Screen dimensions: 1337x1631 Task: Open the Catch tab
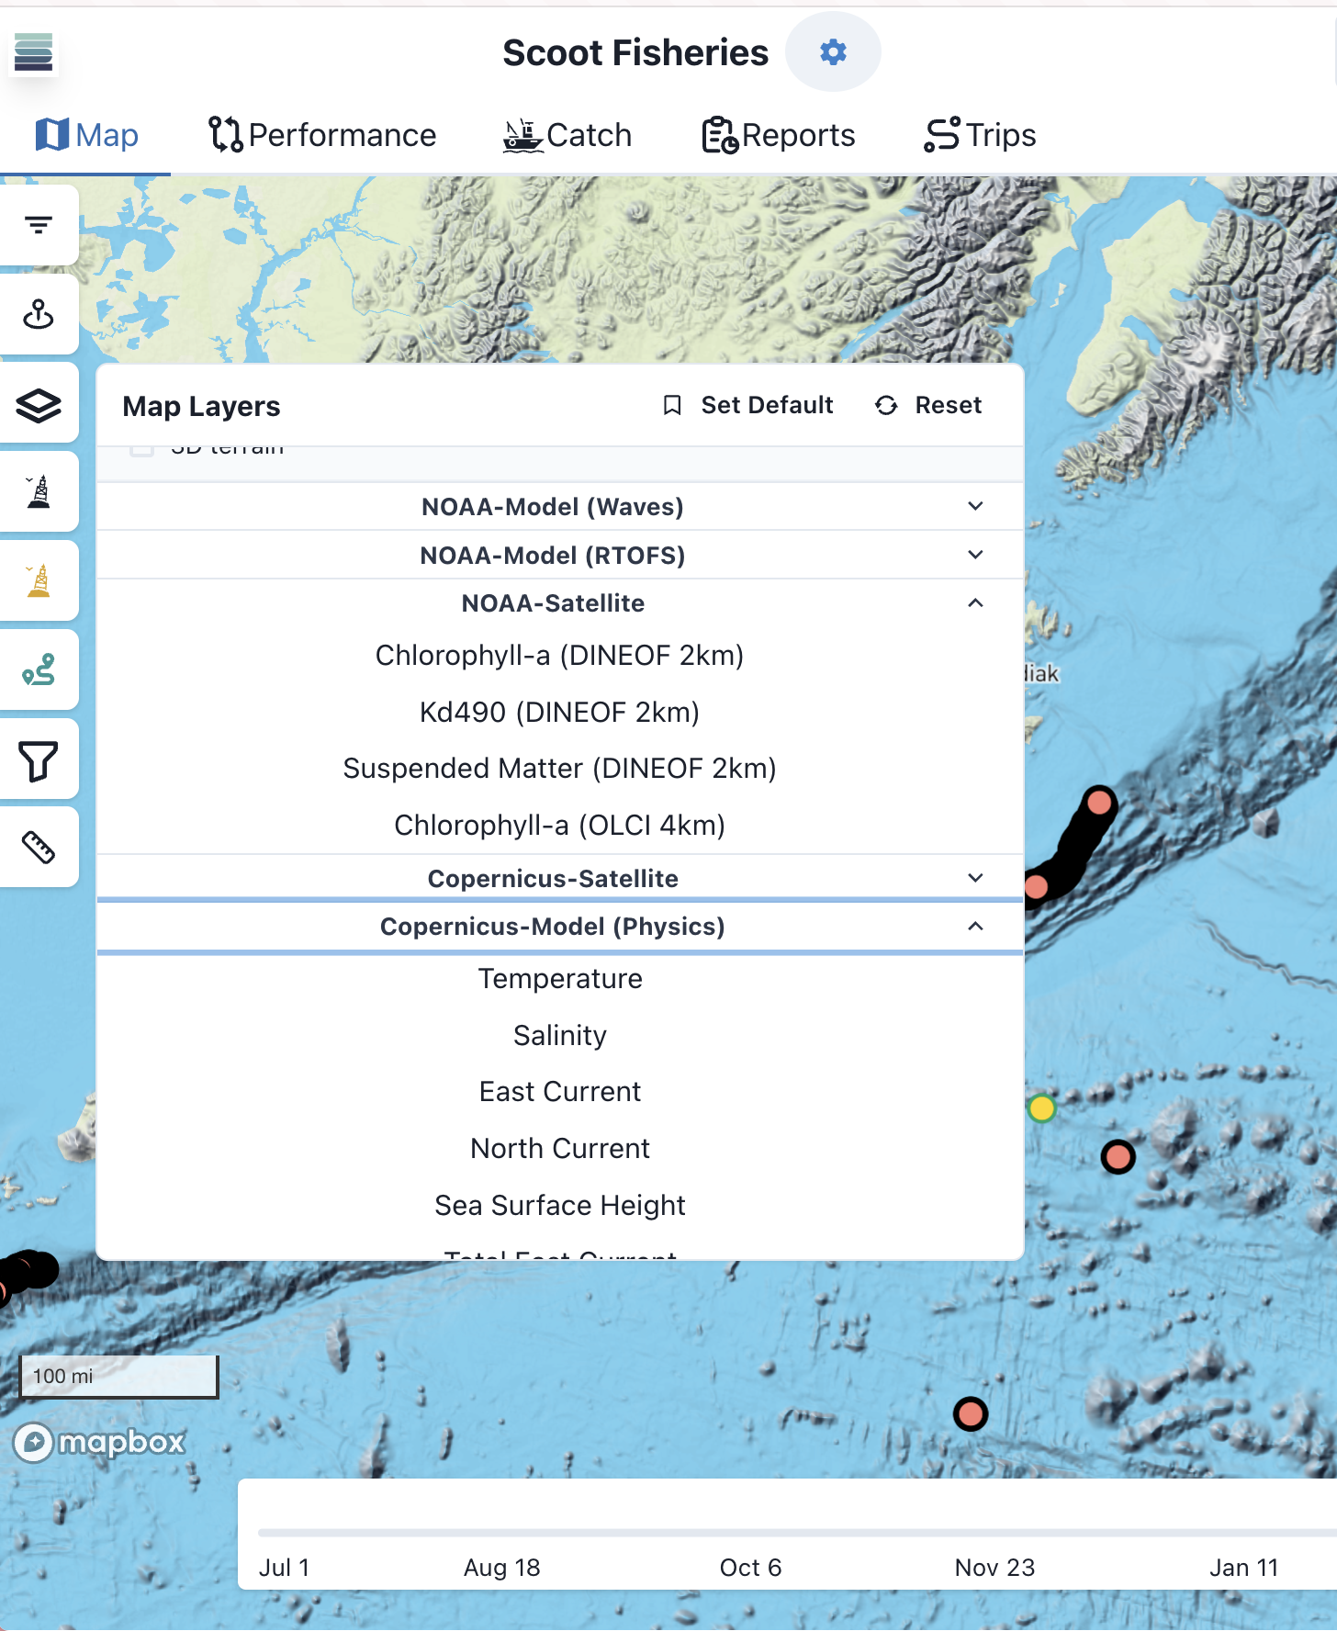click(567, 135)
